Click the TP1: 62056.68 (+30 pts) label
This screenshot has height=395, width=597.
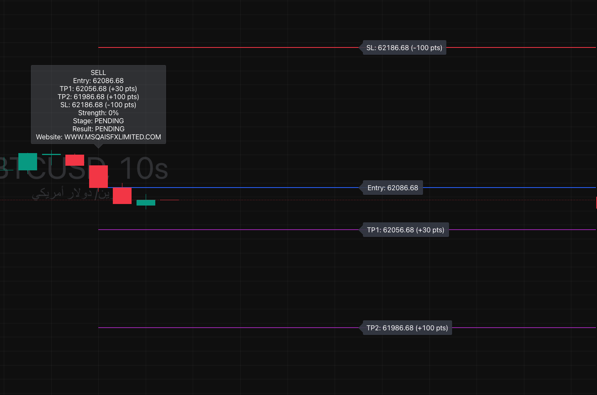tap(405, 230)
